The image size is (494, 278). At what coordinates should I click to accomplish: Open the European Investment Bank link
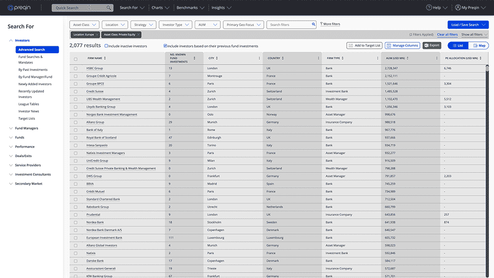pyautogui.click(x=104, y=238)
